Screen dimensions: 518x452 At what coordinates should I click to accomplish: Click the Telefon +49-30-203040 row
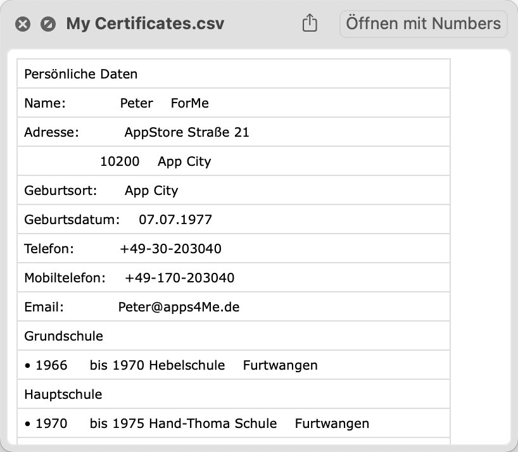tap(234, 248)
